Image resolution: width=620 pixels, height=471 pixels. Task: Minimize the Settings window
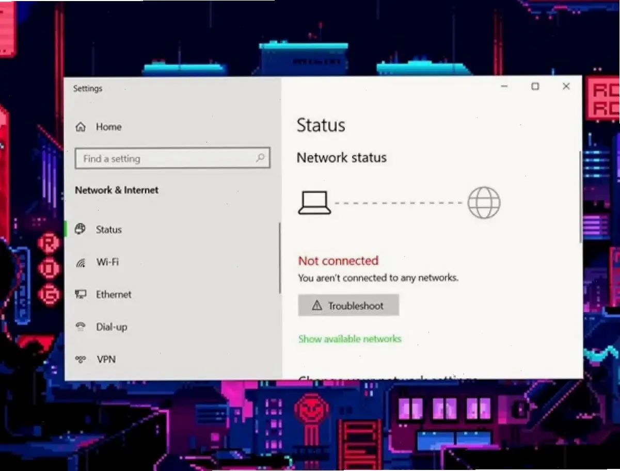click(504, 87)
